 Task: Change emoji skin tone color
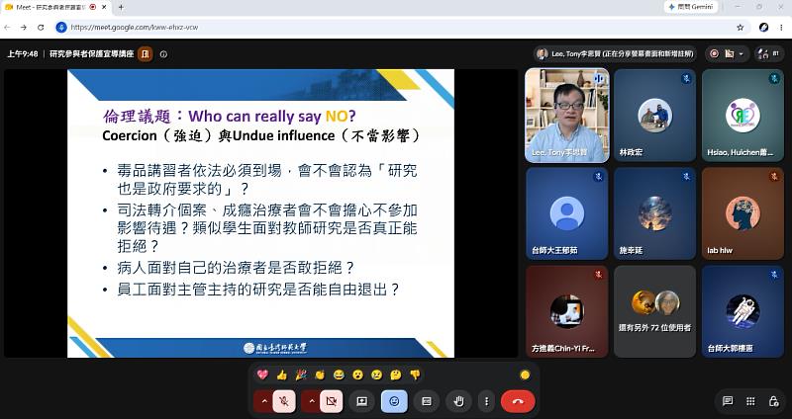[525, 375]
